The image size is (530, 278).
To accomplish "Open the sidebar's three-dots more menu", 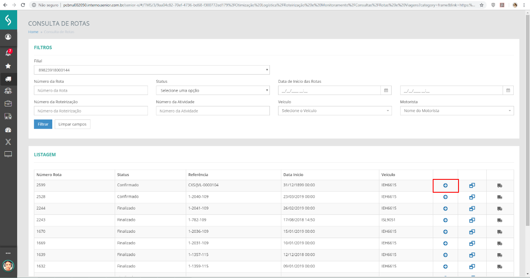I will (8, 253).
